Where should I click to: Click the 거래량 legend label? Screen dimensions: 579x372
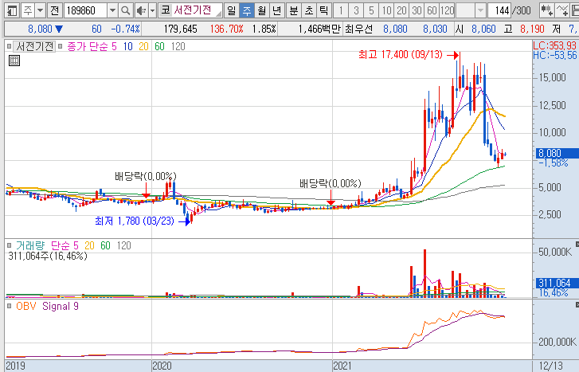tap(30, 245)
